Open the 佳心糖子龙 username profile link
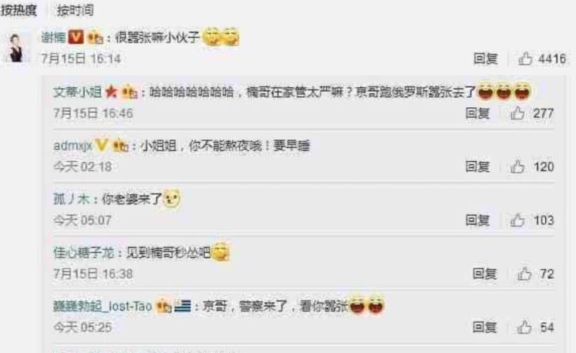 [84, 253]
